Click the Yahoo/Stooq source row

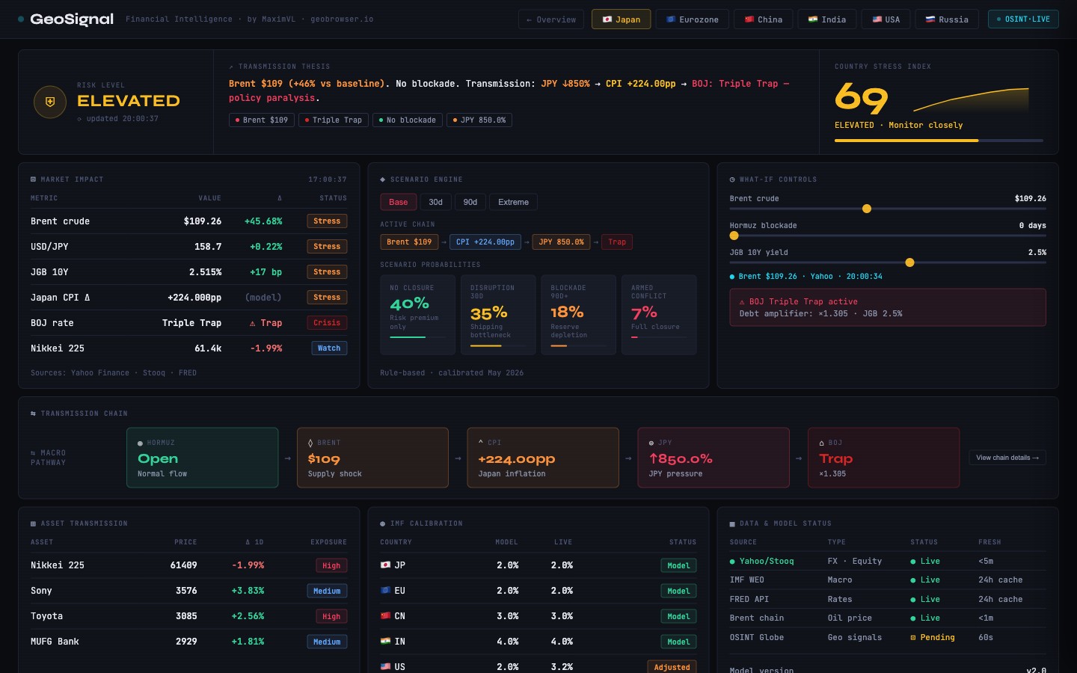[888, 561]
